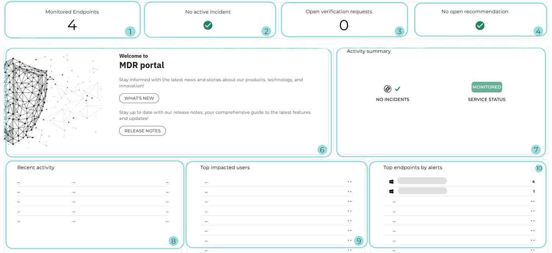Open the WHAT'S NEW page
The height and width of the screenshot is (253, 552).
(x=139, y=98)
